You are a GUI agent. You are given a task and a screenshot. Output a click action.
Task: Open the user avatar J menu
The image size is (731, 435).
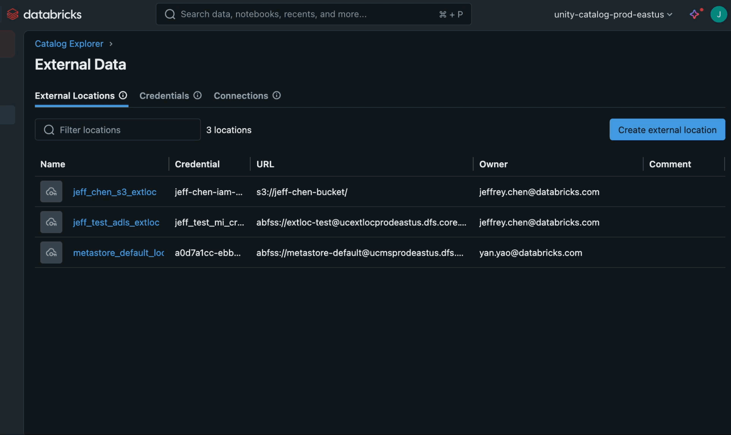click(718, 14)
